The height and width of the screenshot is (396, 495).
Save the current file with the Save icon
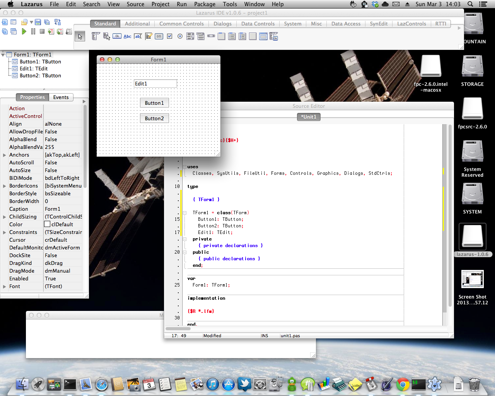38,22
